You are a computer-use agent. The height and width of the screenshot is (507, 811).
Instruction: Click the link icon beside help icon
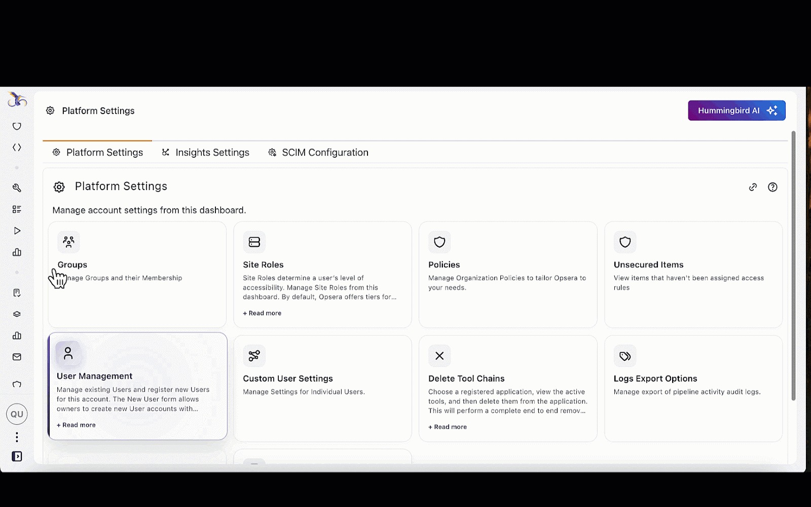pos(753,187)
